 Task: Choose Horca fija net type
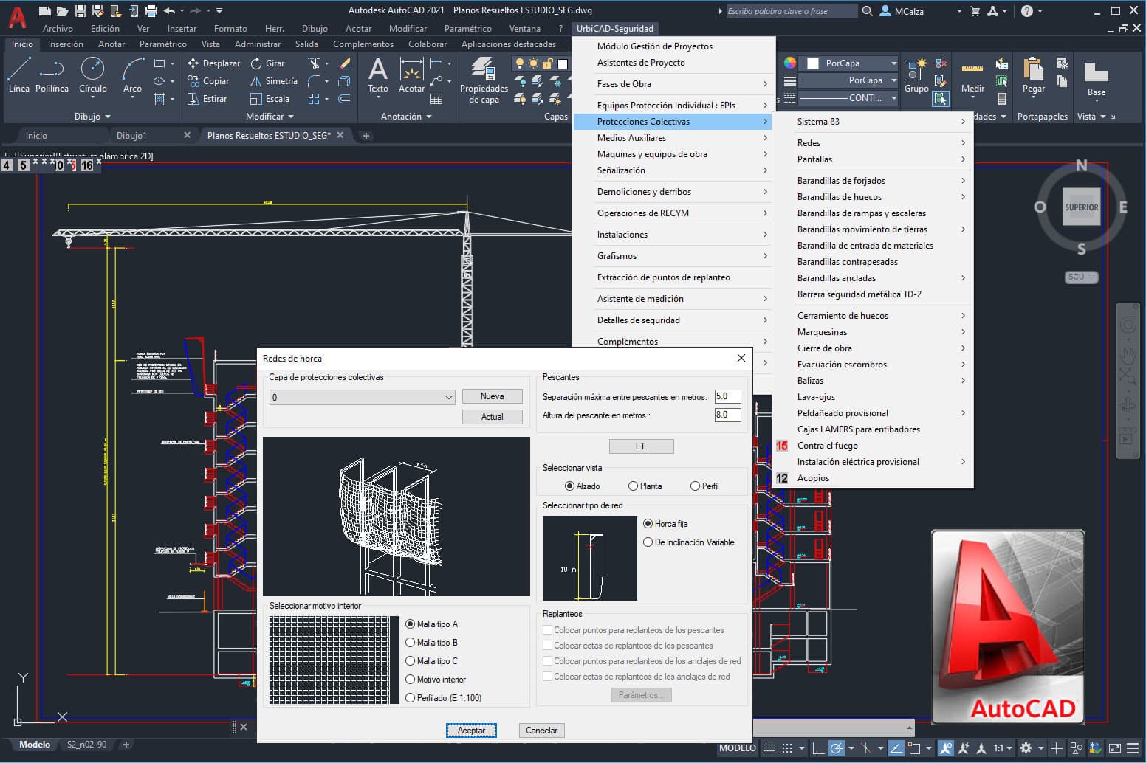[x=648, y=524]
